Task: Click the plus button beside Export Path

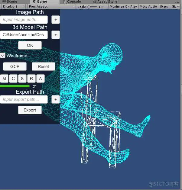Action: (x=55, y=99)
